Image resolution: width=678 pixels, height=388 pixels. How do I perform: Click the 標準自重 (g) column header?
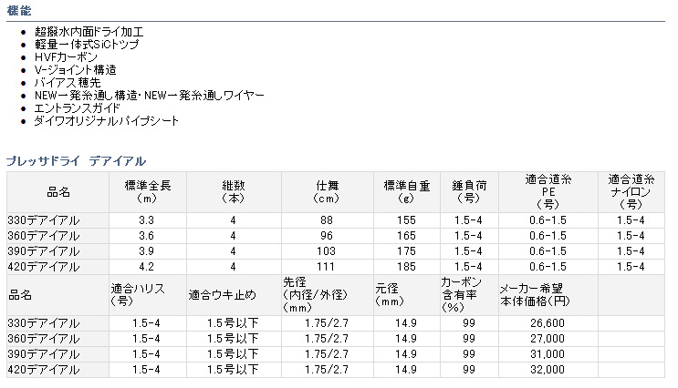coord(406,192)
